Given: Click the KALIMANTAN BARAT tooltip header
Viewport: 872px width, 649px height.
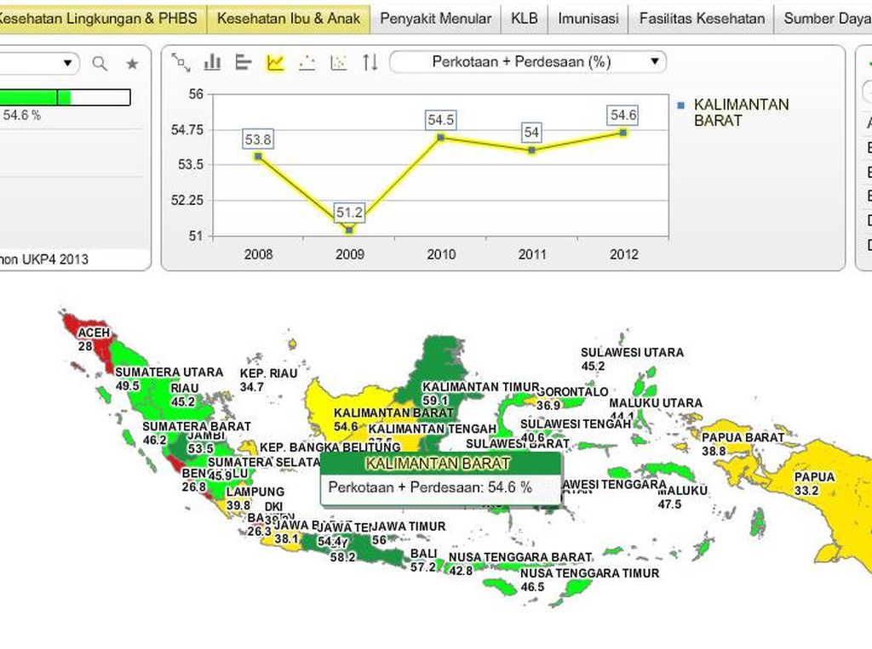Looking at the screenshot, I should [x=441, y=464].
